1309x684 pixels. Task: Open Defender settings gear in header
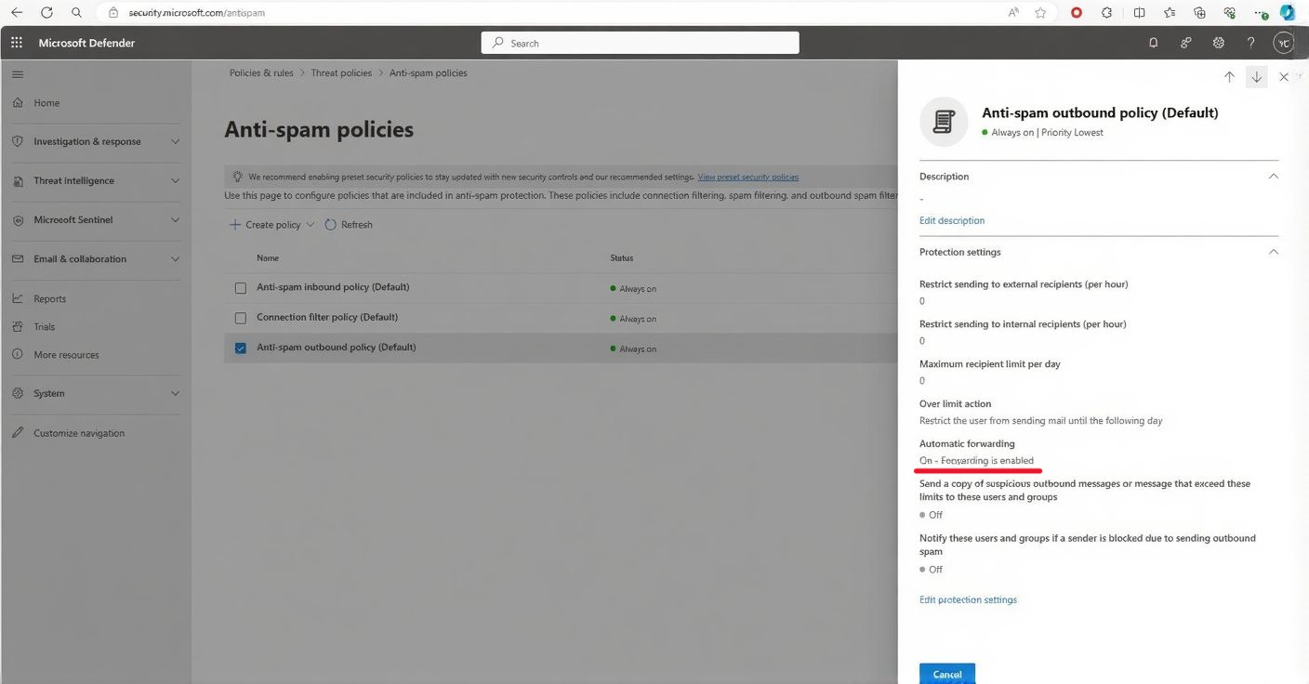point(1219,43)
